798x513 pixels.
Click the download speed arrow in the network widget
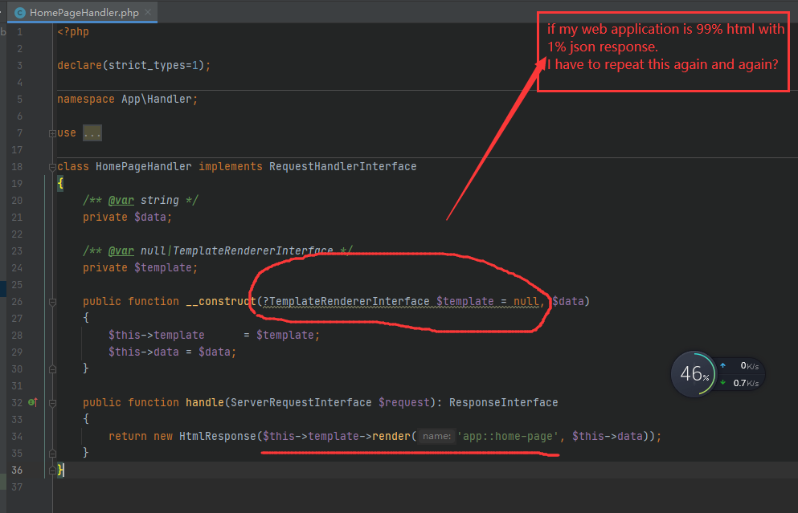721,383
